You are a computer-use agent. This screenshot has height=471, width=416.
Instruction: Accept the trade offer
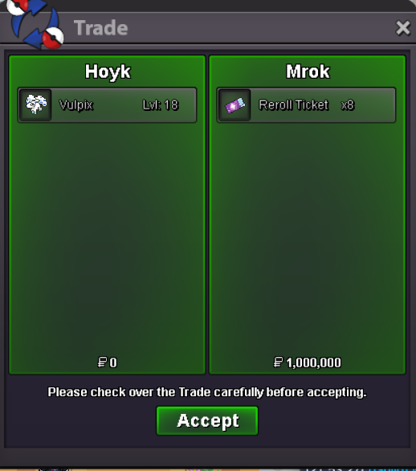207,420
